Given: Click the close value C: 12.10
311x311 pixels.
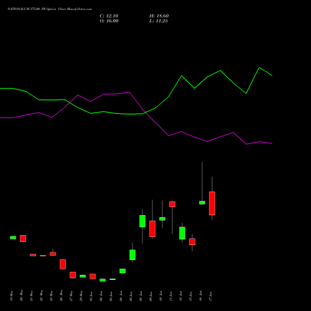Looking at the screenshot, I should point(109,16).
